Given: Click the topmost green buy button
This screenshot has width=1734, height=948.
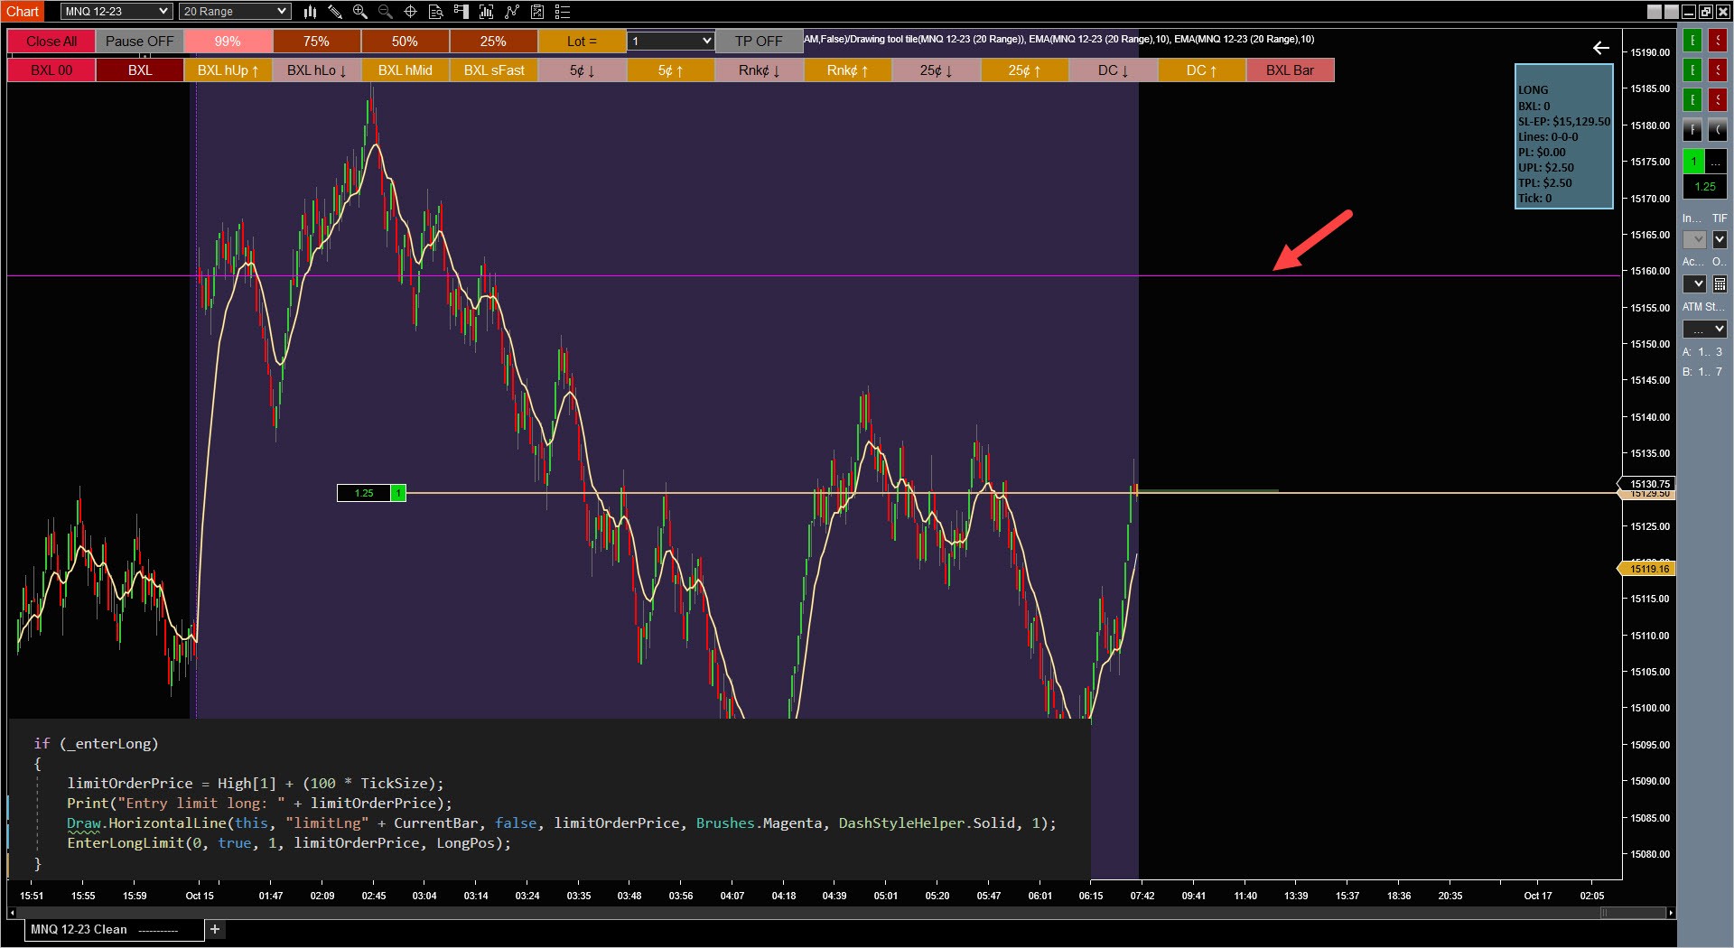Looking at the screenshot, I should point(1692,41).
